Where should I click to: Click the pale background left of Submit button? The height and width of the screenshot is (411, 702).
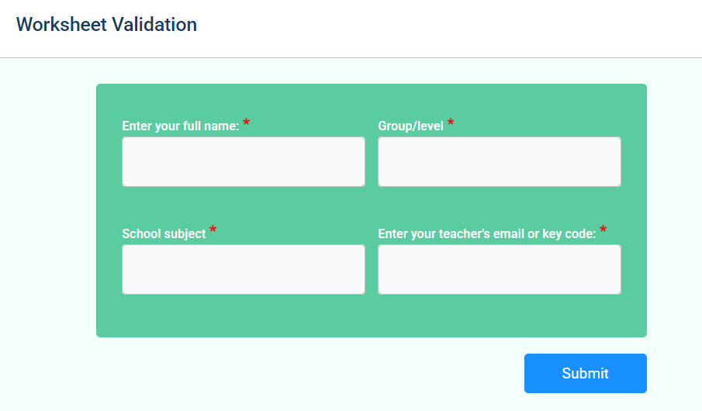(x=310, y=373)
